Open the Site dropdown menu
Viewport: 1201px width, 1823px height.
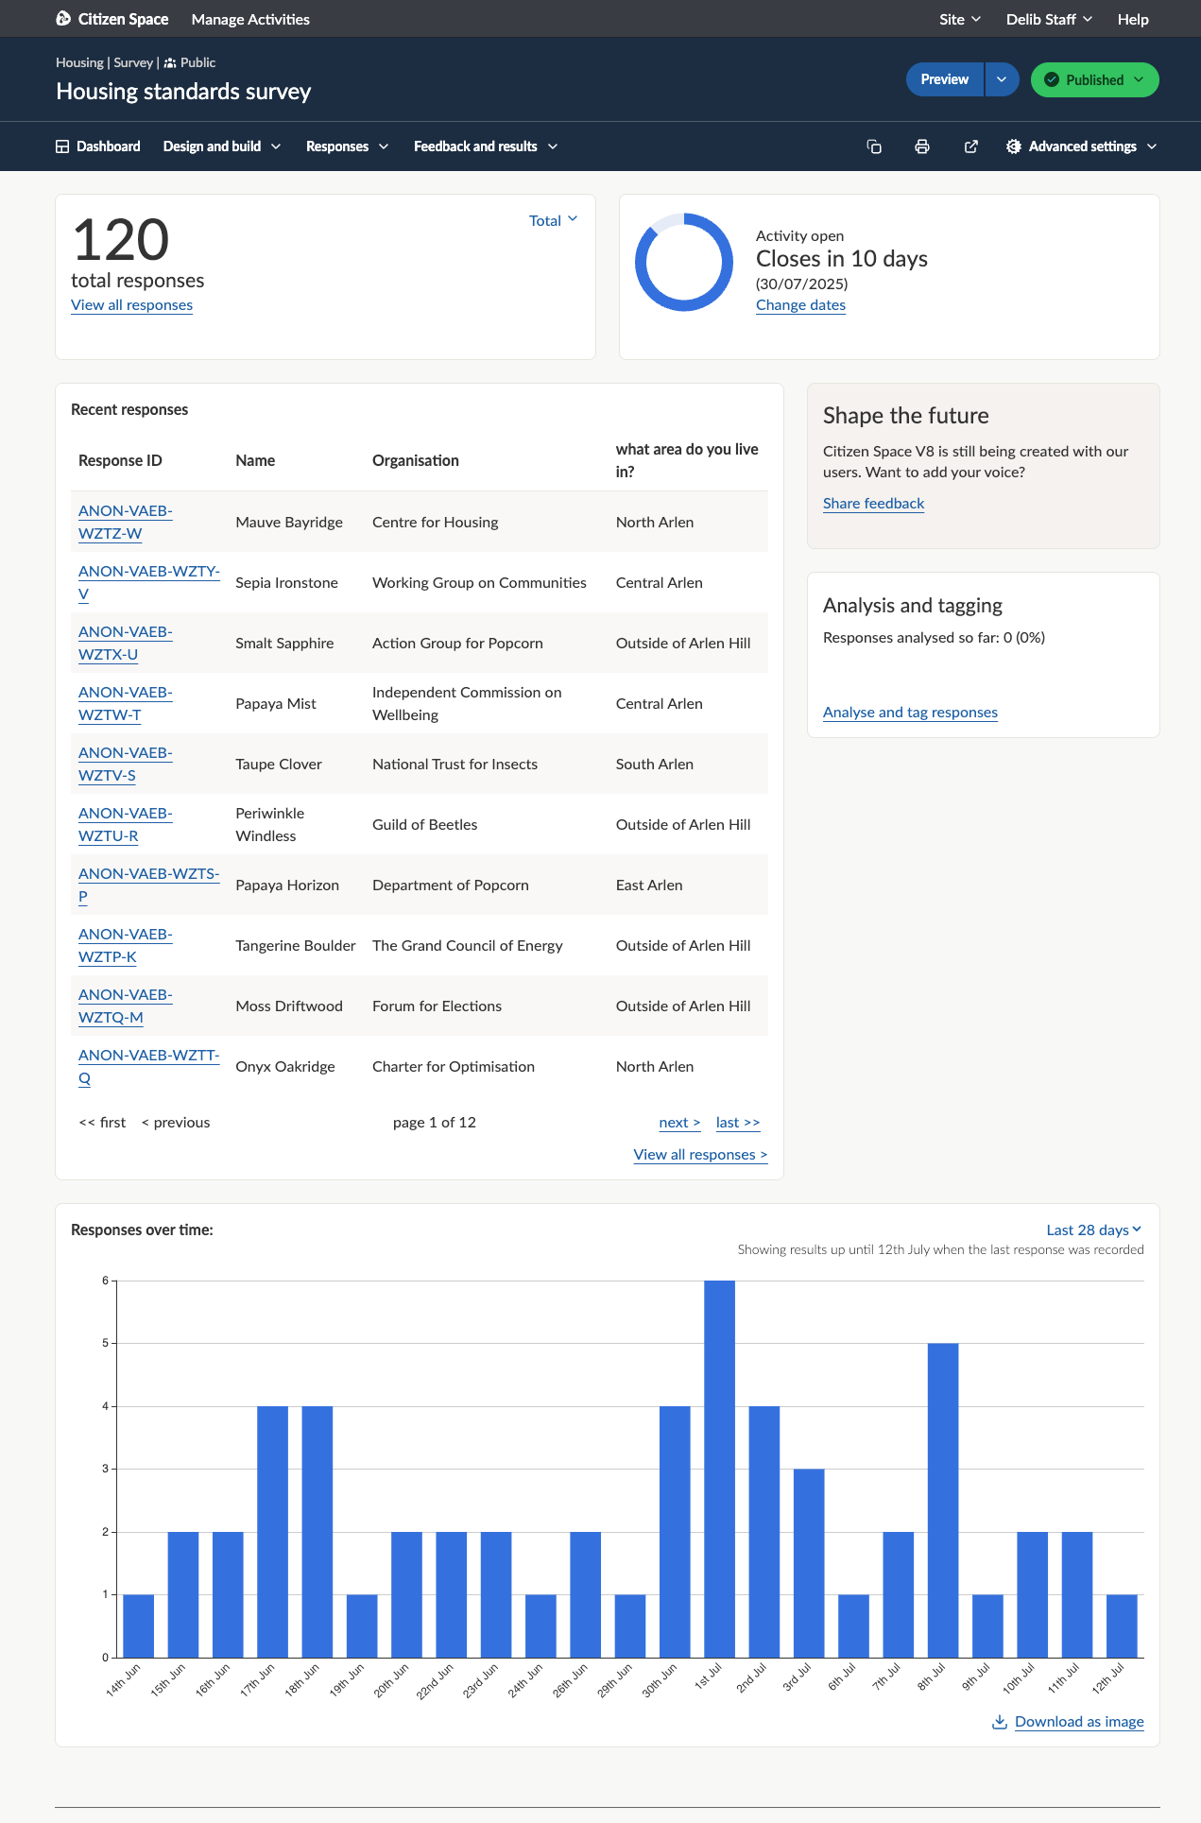pyautogui.click(x=960, y=19)
